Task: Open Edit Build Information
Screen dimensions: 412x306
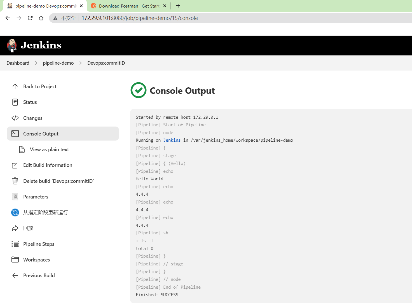Action: (x=63, y=165)
